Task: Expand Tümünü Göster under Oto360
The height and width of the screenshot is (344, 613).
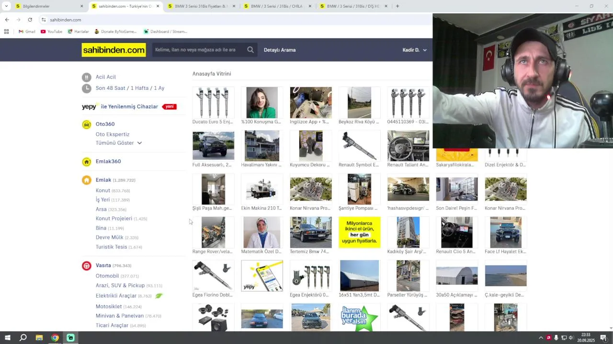Action: pos(119,143)
